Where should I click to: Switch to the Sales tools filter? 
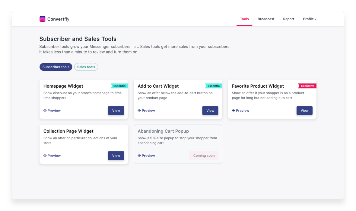tap(86, 67)
